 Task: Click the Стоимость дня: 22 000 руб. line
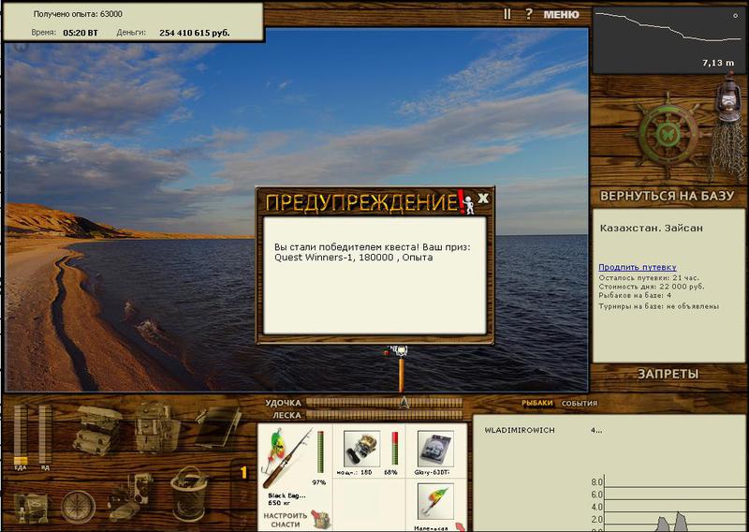tap(651, 287)
